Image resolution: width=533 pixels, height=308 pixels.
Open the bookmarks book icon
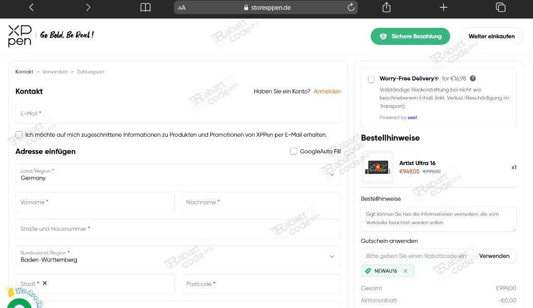point(146,7)
